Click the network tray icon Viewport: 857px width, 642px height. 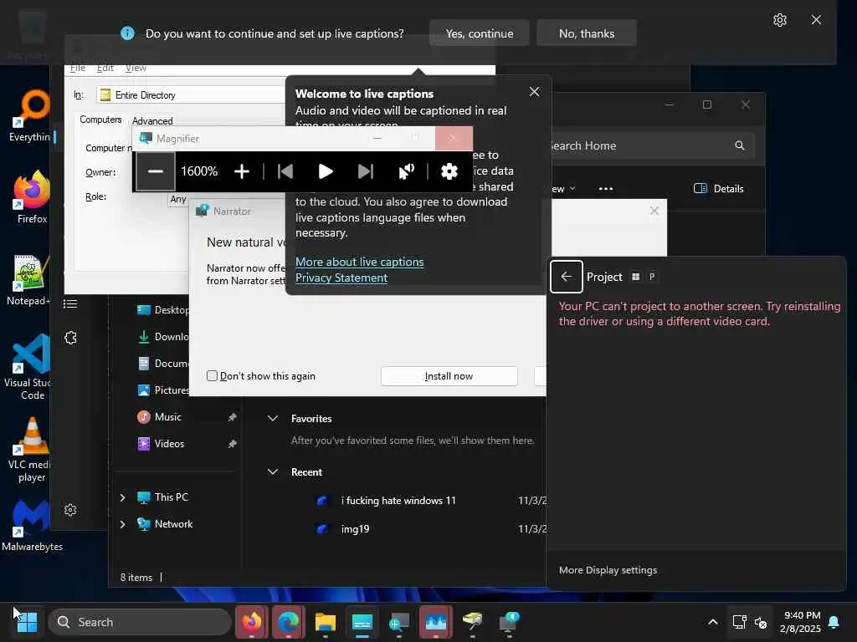point(739,622)
